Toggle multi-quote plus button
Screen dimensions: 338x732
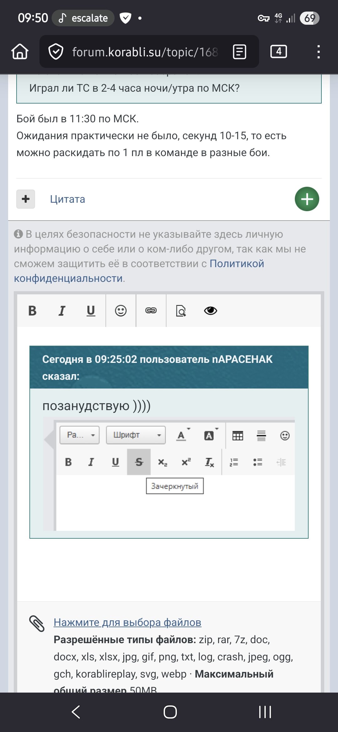coord(26,199)
